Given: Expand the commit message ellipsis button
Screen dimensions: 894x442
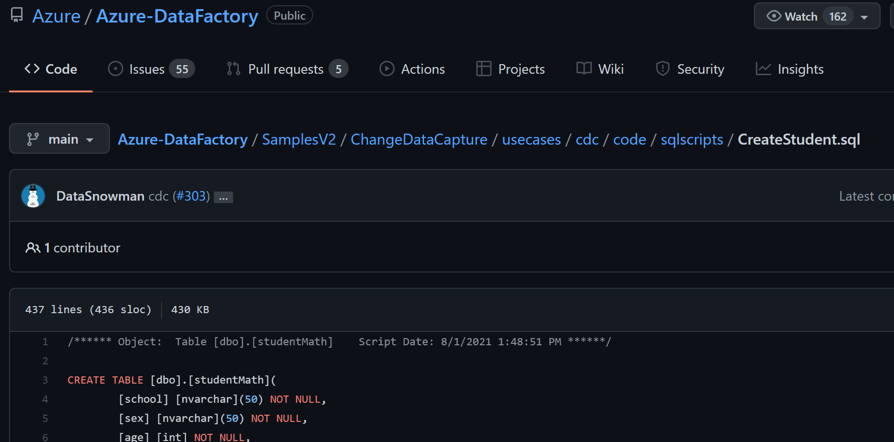Looking at the screenshot, I should coord(223,197).
